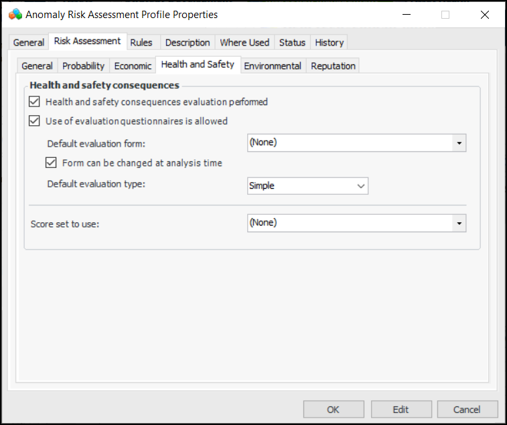Open the Rules tab
Image resolution: width=507 pixels, height=425 pixels.
coord(141,42)
